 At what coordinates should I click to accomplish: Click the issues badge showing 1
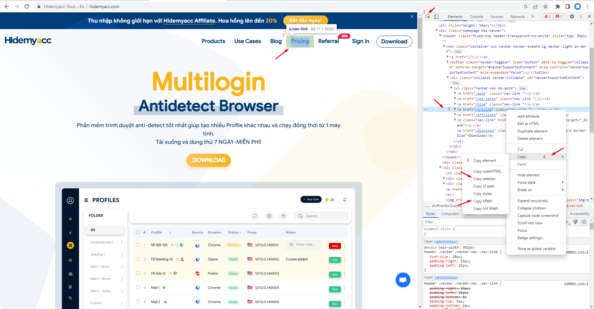coord(559,17)
